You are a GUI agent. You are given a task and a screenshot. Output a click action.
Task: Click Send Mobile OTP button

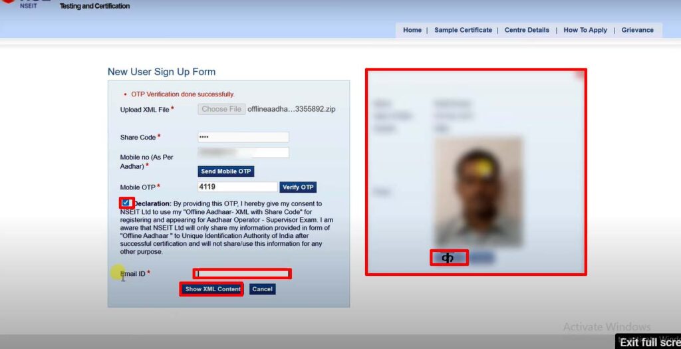(x=226, y=172)
